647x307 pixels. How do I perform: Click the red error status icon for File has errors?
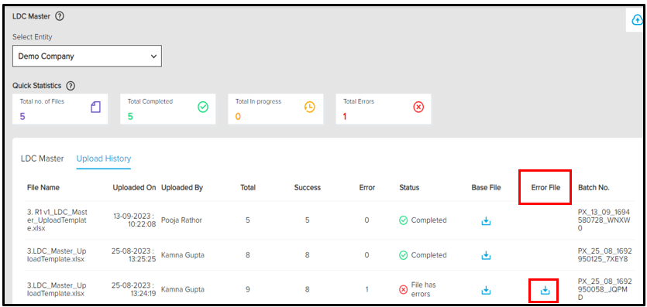[x=403, y=290]
